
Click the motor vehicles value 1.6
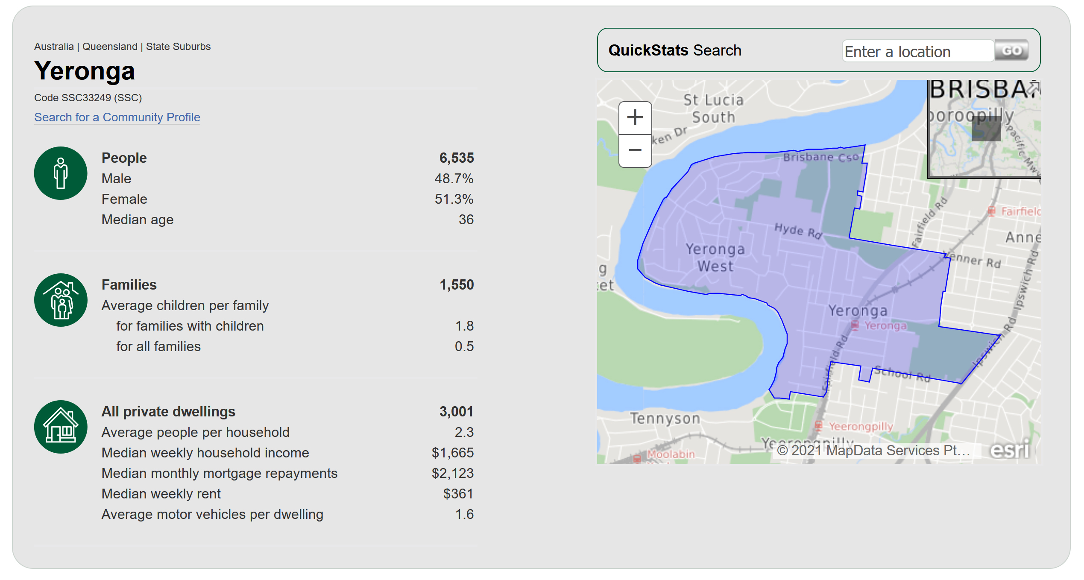(464, 514)
